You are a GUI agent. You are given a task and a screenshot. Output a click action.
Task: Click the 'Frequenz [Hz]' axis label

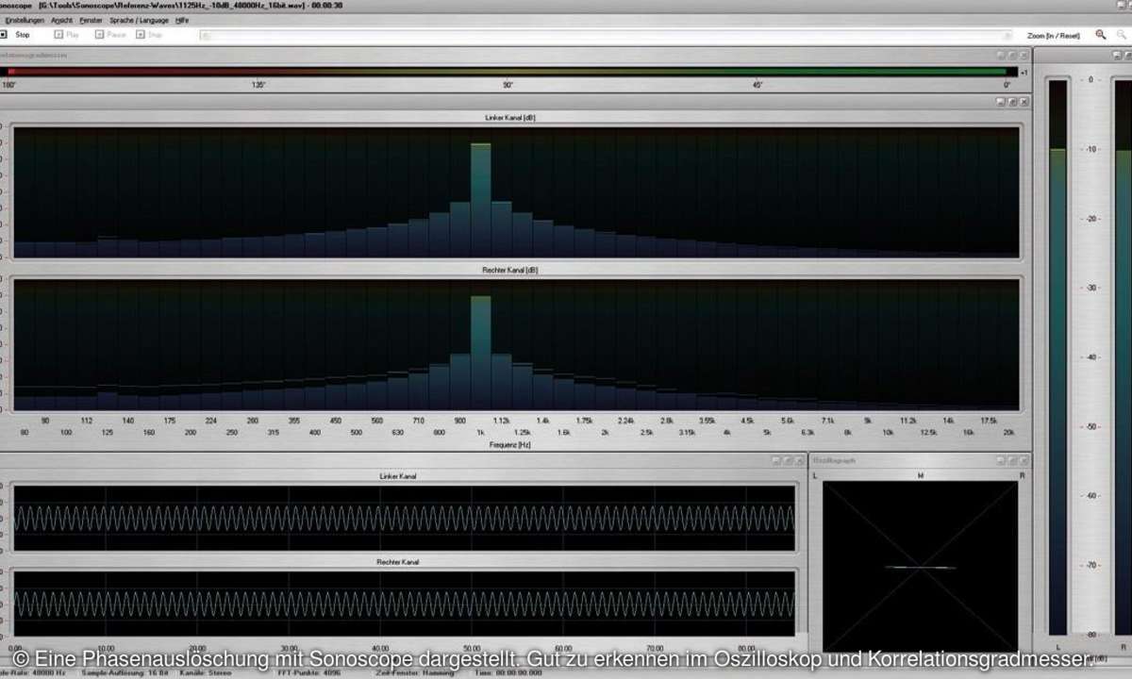[x=510, y=444]
